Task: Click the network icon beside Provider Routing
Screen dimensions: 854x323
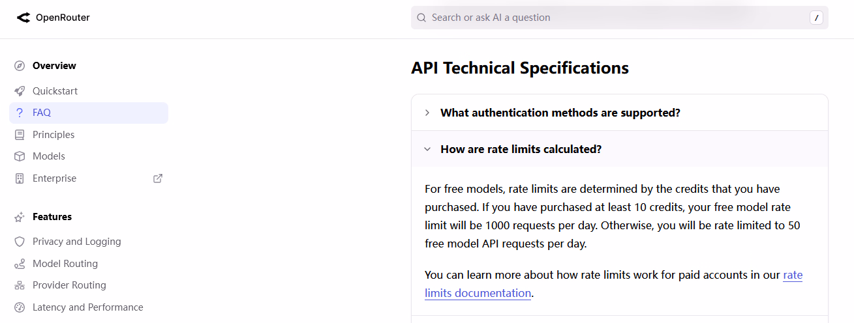Action: coord(20,285)
